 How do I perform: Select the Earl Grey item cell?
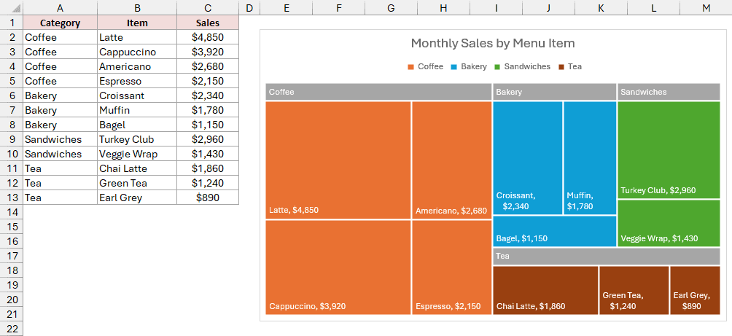click(137, 198)
